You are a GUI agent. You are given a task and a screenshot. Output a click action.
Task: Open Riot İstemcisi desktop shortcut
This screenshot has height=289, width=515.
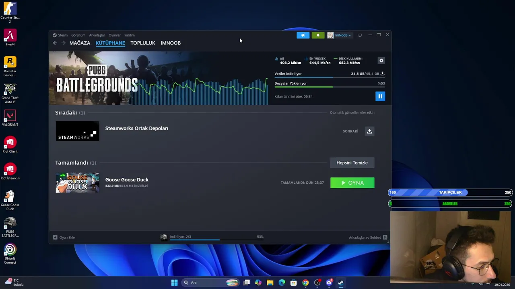click(10, 172)
